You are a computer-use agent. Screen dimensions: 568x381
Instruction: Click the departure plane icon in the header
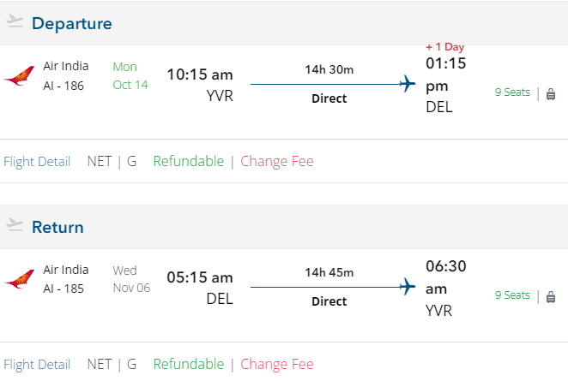point(14,21)
